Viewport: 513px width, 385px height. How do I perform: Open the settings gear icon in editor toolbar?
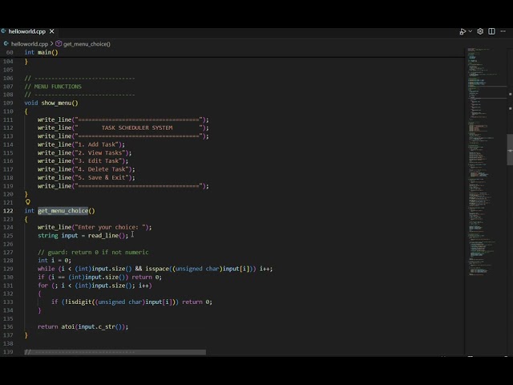[x=480, y=31]
